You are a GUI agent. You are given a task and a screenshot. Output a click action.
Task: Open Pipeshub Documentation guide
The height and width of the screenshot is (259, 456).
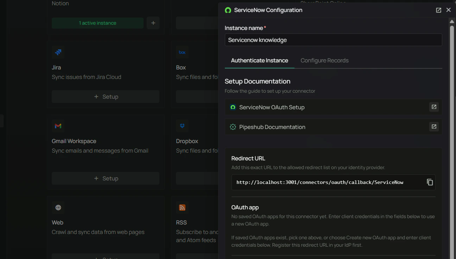click(333, 127)
